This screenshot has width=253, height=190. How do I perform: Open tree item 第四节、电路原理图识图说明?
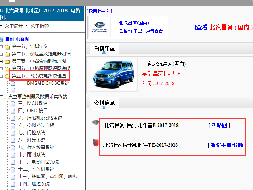41,68
